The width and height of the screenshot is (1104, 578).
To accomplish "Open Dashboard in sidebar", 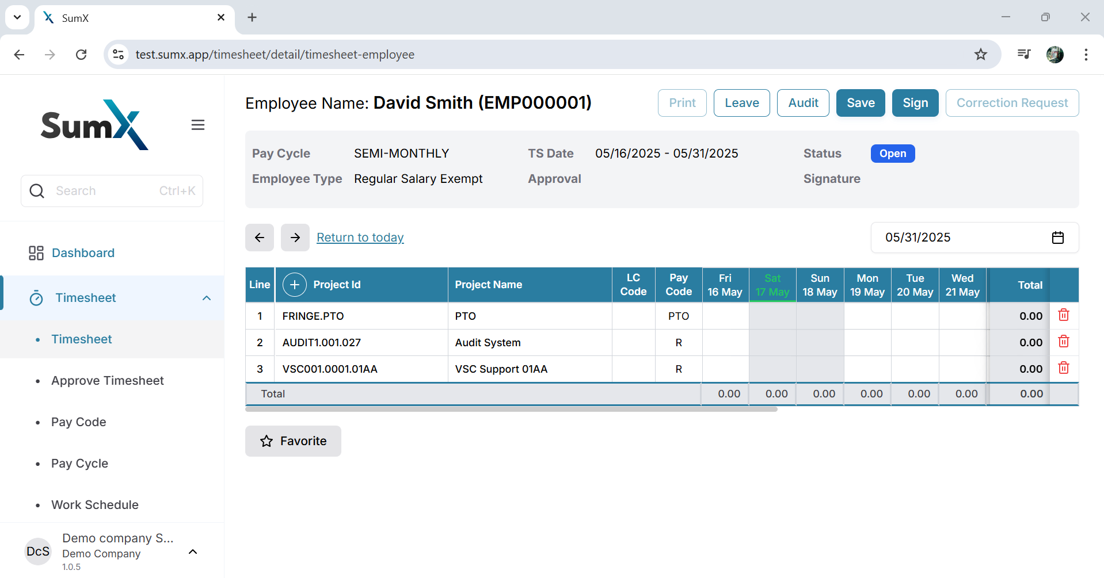I will pyautogui.click(x=83, y=253).
